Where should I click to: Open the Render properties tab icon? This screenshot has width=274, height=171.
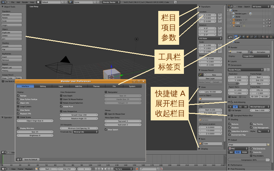pos(236,37)
